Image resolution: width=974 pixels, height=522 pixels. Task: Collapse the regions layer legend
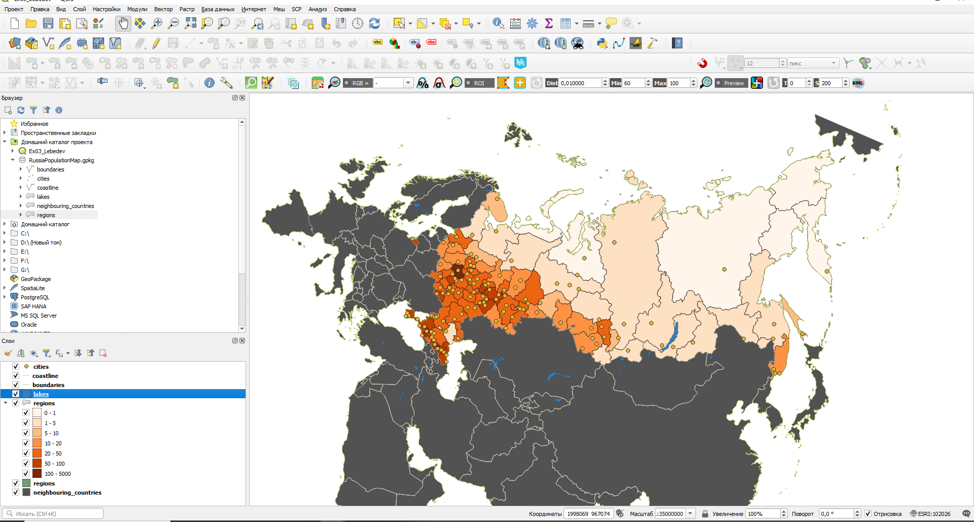click(6, 403)
